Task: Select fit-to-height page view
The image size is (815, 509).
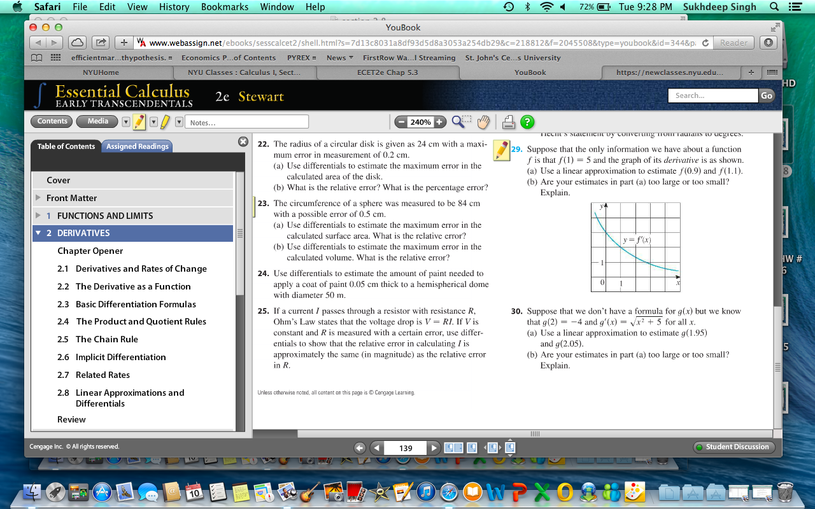Action: (x=510, y=448)
